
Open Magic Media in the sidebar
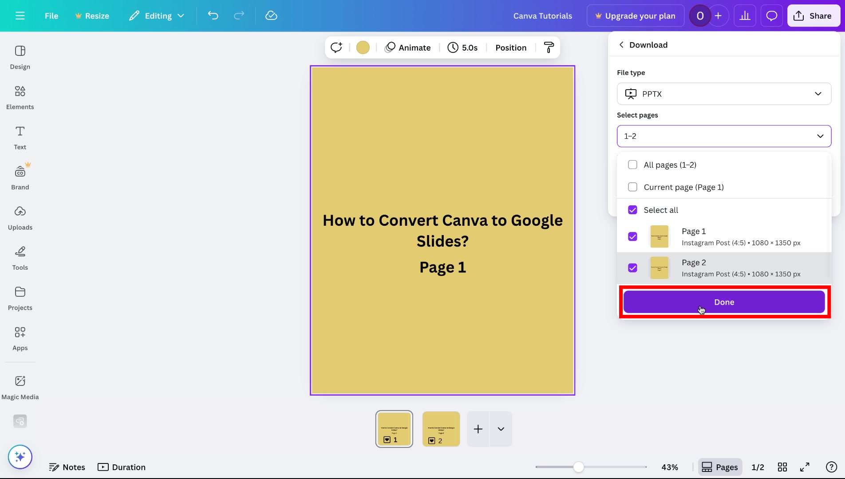(x=20, y=386)
